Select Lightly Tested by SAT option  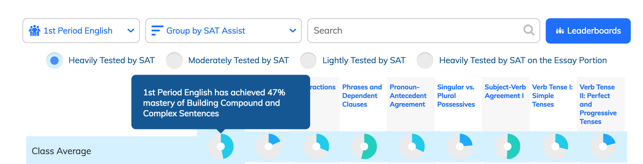coord(308,60)
